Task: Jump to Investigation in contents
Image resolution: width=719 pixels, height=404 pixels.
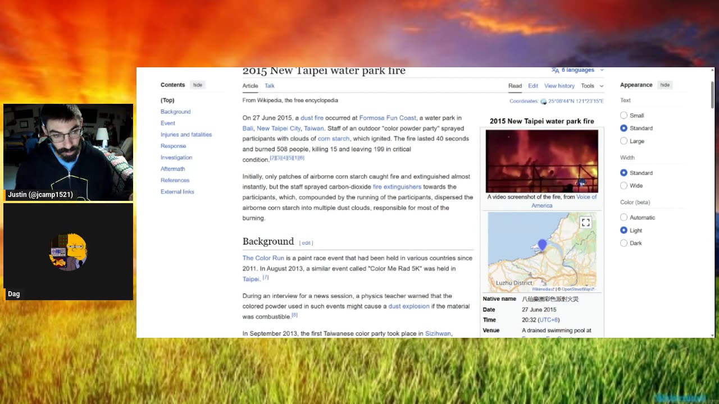Action: 176,158
